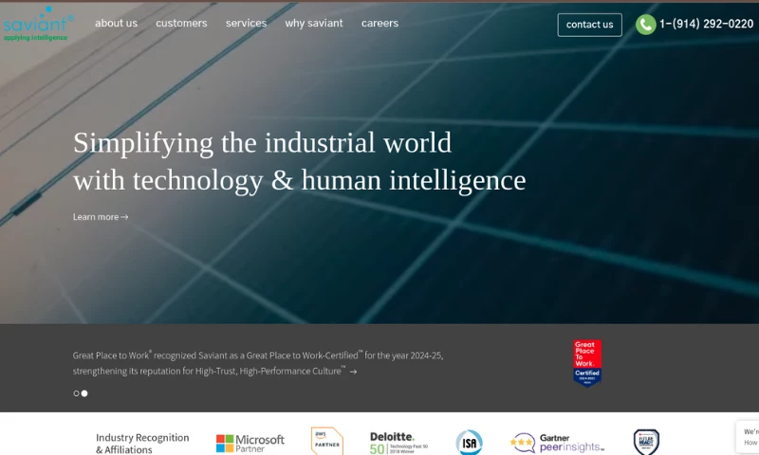
Task: Go to the careers page
Action: [x=379, y=24]
